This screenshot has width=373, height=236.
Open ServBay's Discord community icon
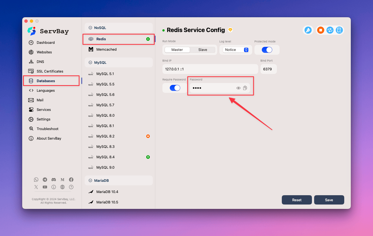(x=54, y=180)
